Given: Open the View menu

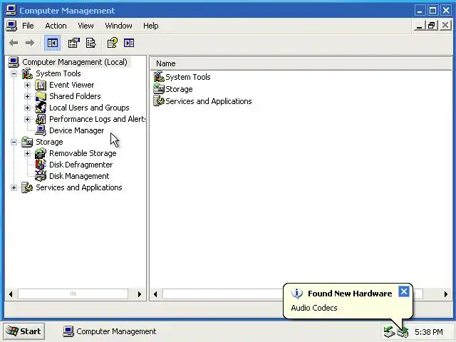Looking at the screenshot, I should (x=85, y=26).
